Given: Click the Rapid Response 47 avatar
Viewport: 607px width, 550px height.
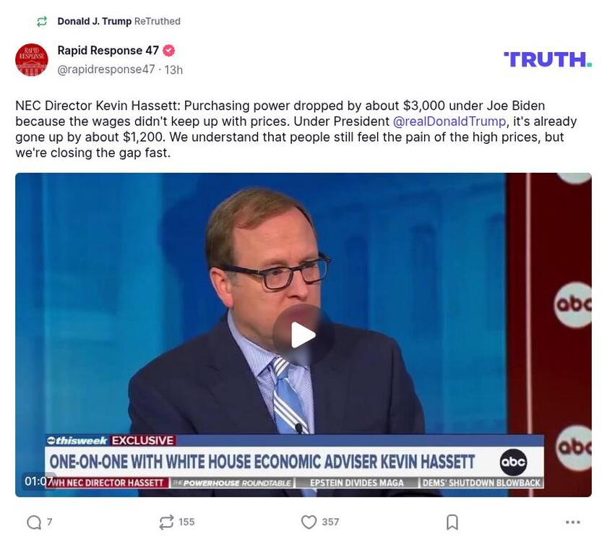Looking at the screenshot, I should (x=32, y=59).
